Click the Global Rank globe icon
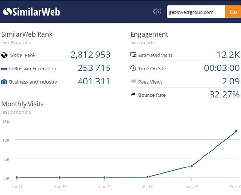 (4, 55)
